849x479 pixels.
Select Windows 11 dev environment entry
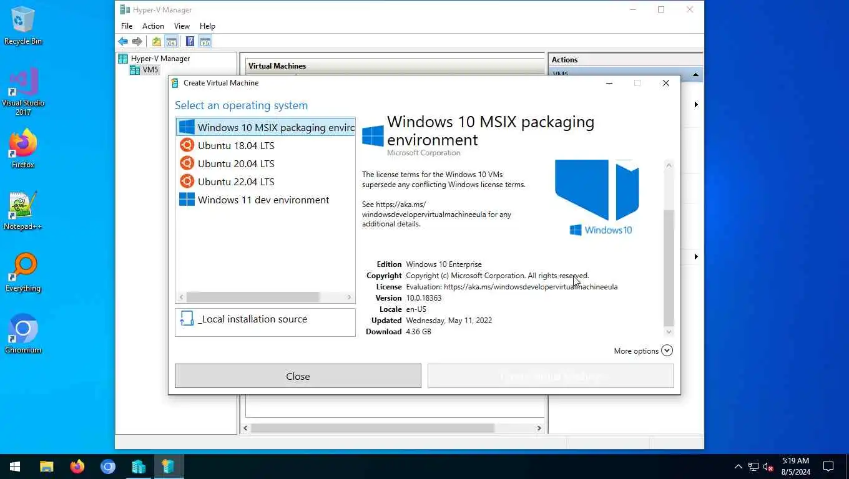click(265, 200)
